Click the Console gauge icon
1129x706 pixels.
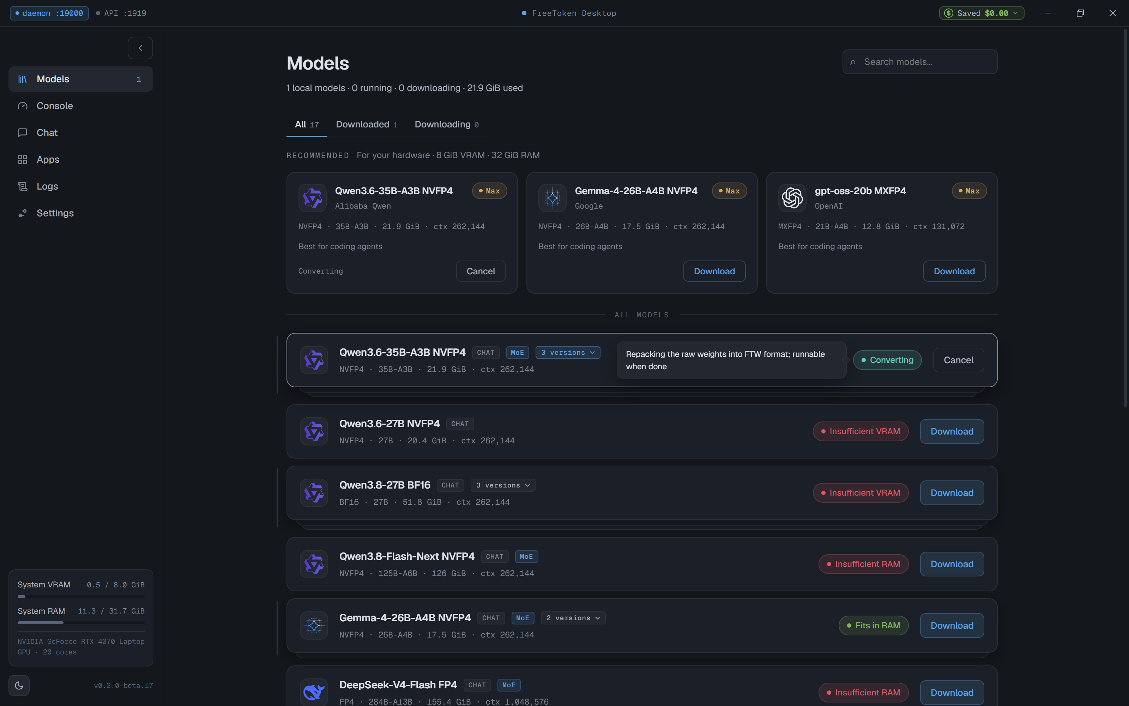click(x=22, y=106)
